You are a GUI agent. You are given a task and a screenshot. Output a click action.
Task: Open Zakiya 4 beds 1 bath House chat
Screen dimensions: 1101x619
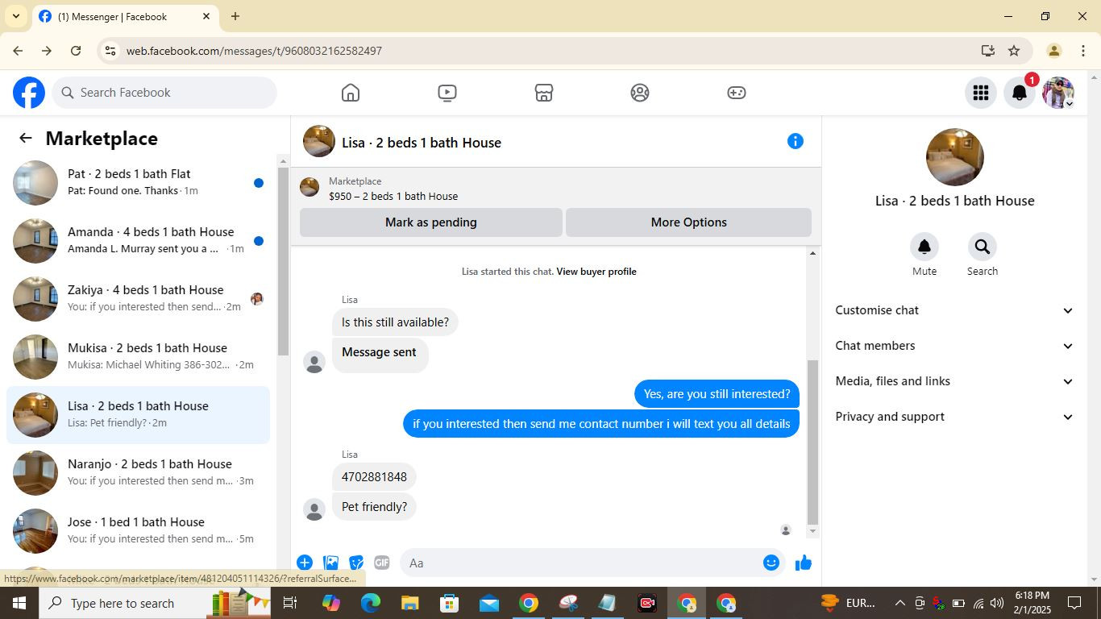[x=138, y=299]
